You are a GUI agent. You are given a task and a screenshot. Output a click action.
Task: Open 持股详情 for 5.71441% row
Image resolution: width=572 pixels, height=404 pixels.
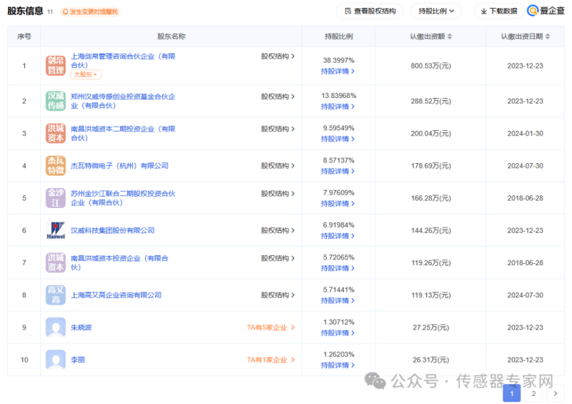pos(337,300)
